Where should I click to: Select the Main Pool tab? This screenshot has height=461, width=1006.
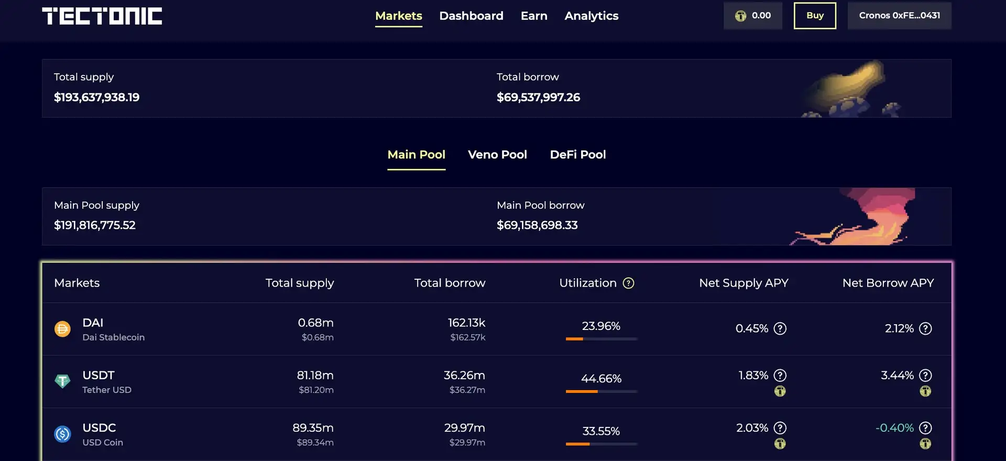point(416,155)
